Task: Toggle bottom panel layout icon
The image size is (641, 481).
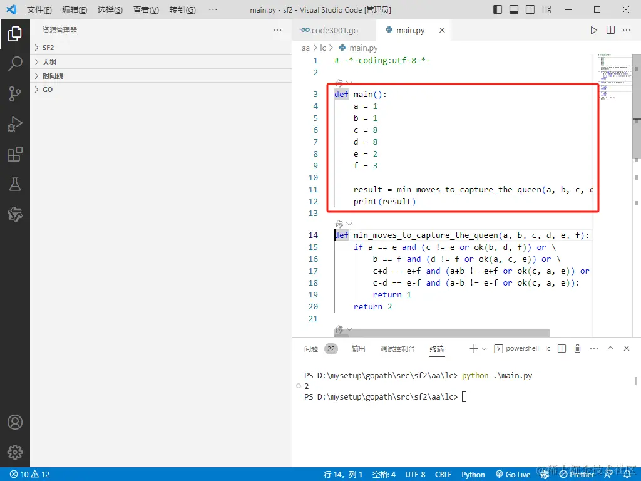Action: pos(514,9)
